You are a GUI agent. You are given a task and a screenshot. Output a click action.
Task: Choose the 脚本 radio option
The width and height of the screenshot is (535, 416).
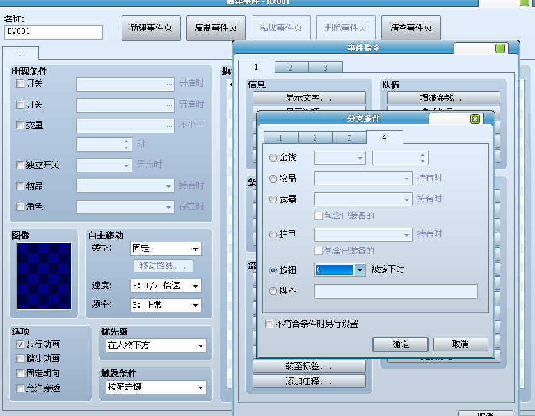[273, 291]
